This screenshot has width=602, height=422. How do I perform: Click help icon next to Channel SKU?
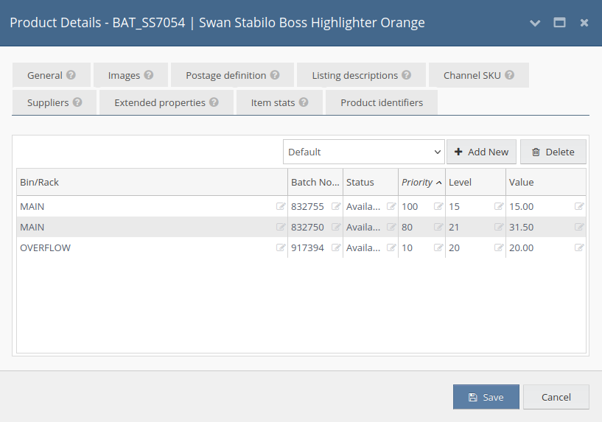509,75
